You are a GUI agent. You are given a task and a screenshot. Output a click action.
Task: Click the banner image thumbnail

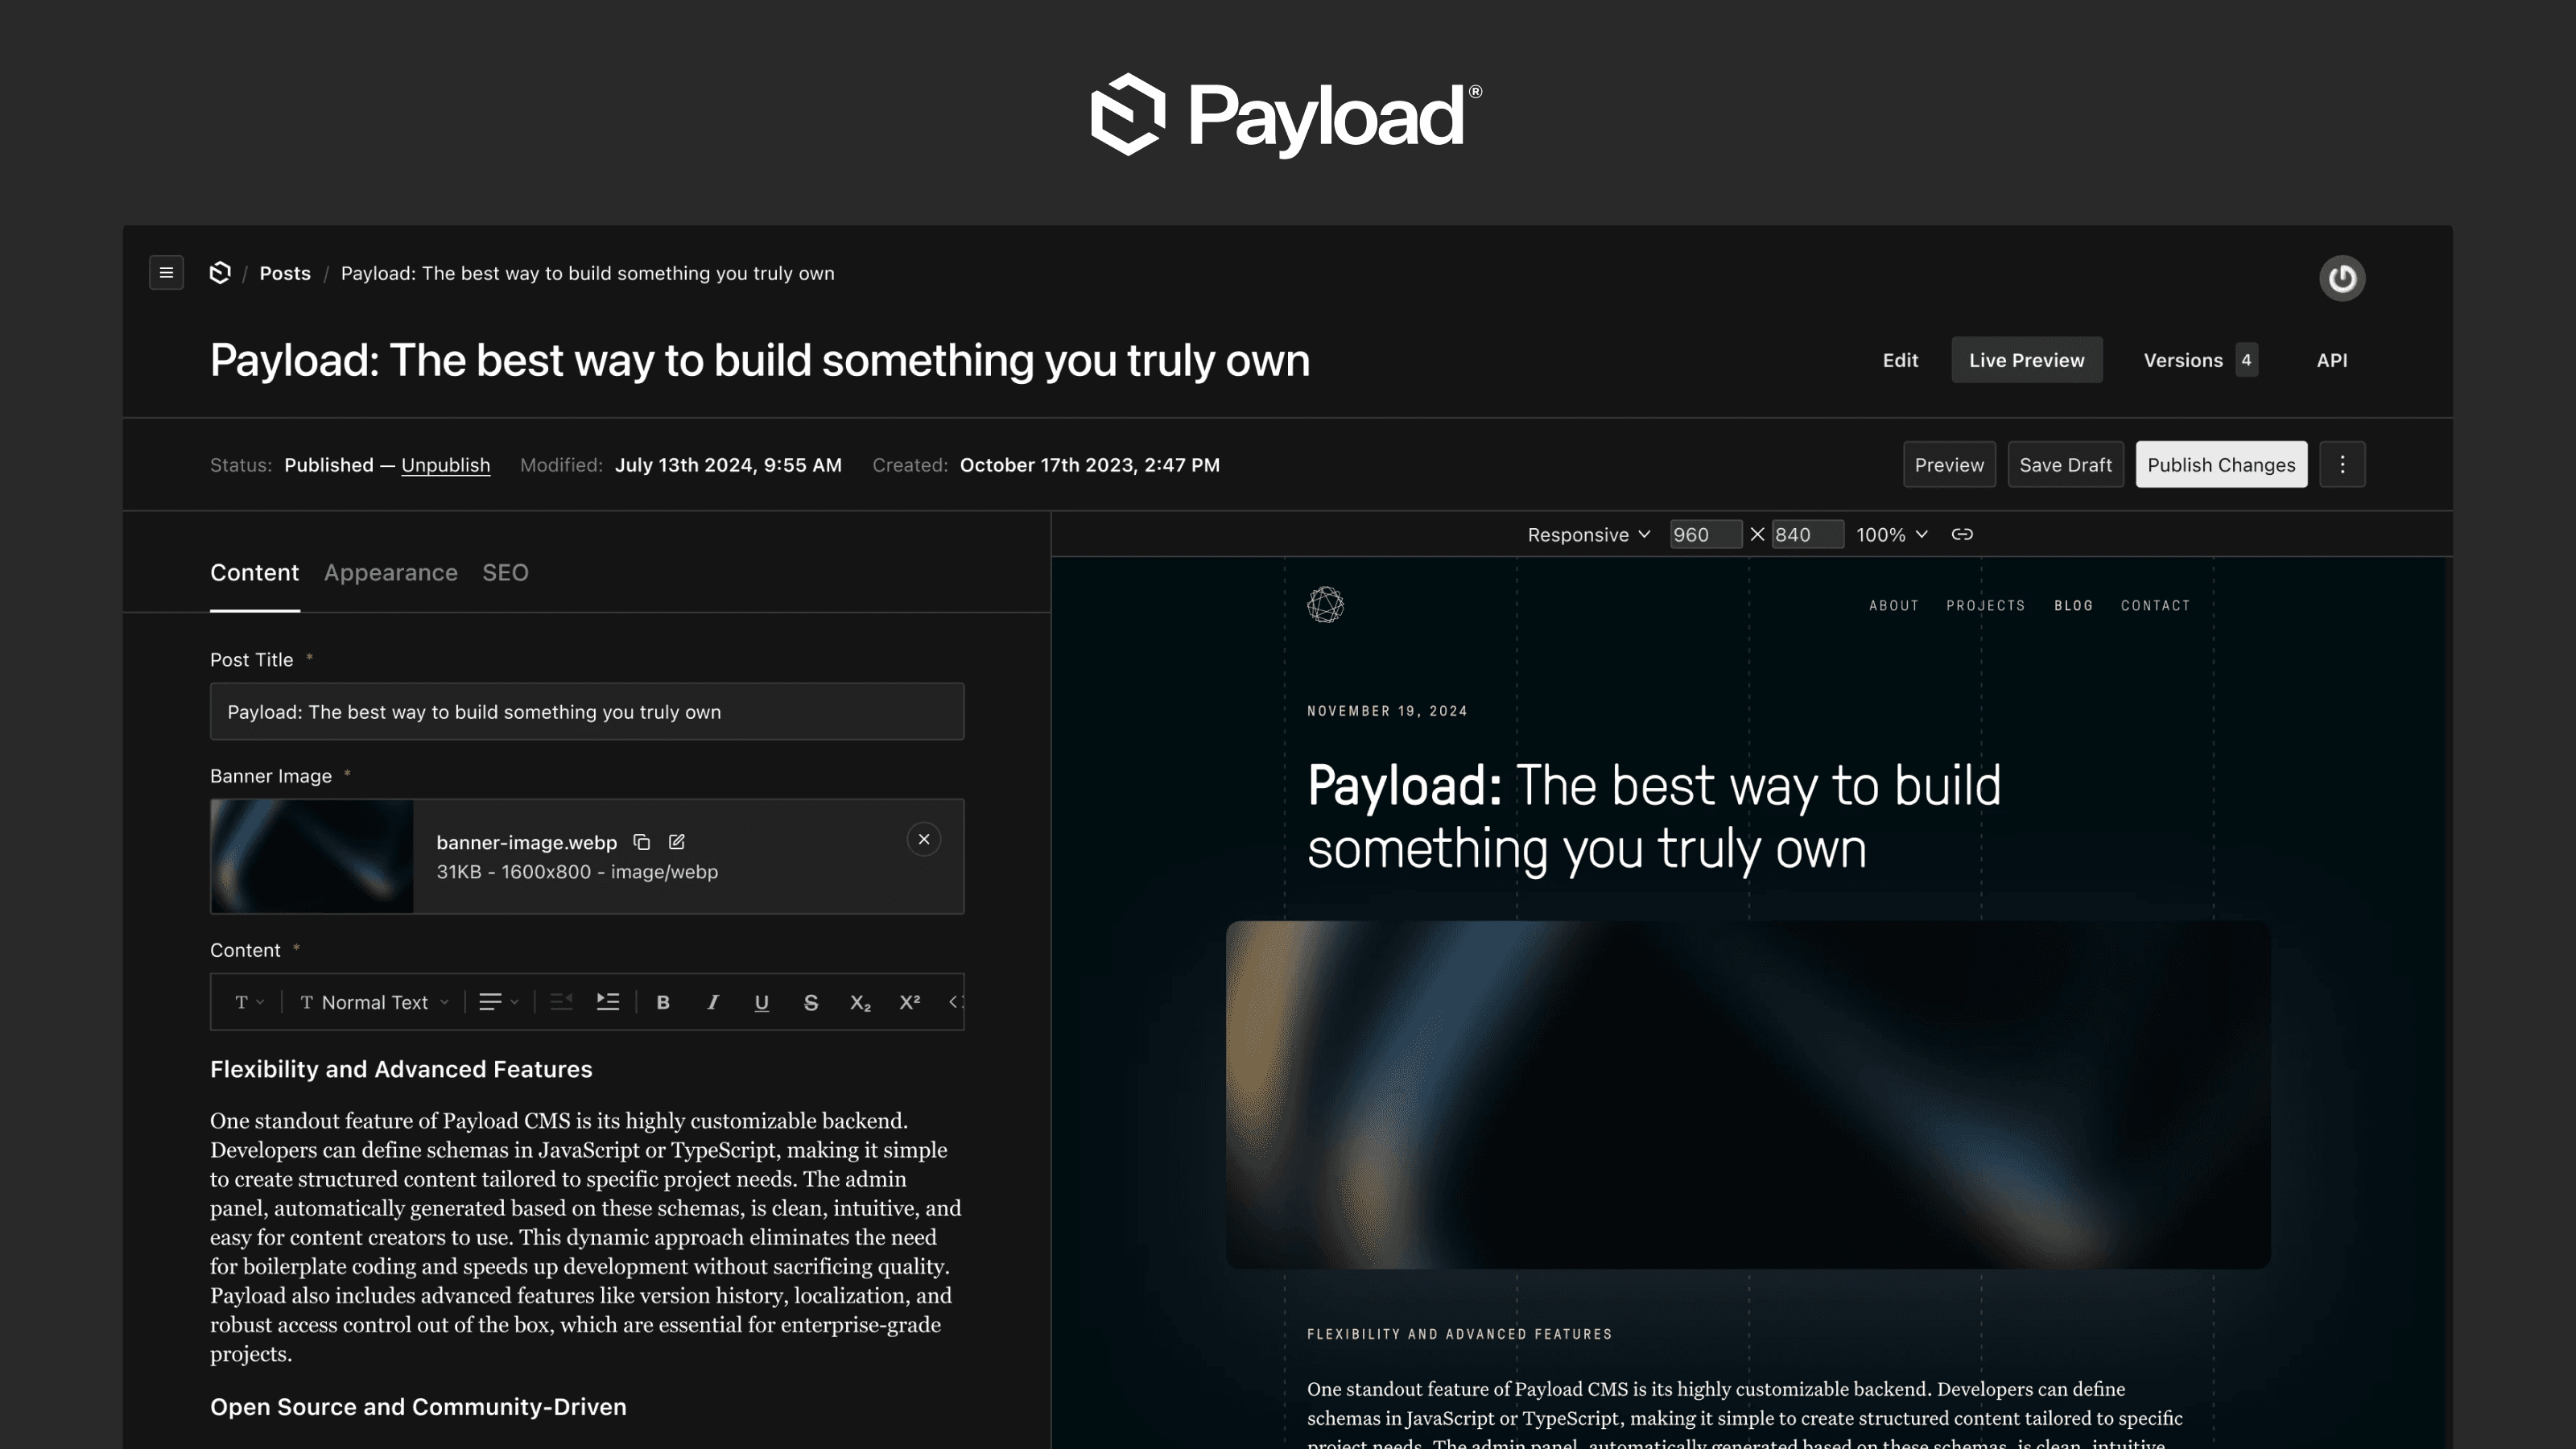312,856
